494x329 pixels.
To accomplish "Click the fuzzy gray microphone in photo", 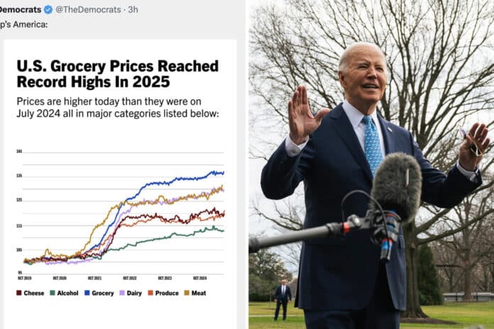I will pos(396,186).
